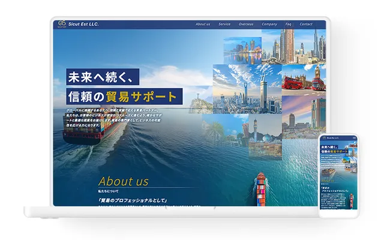Open the Faq nav link

click(x=288, y=24)
